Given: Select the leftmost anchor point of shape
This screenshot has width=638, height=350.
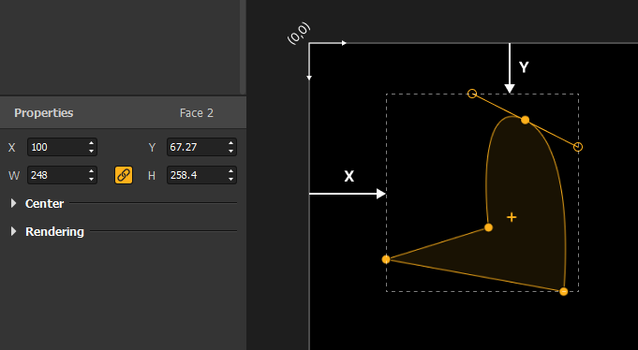Looking at the screenshot, I should tap(386, 259).
